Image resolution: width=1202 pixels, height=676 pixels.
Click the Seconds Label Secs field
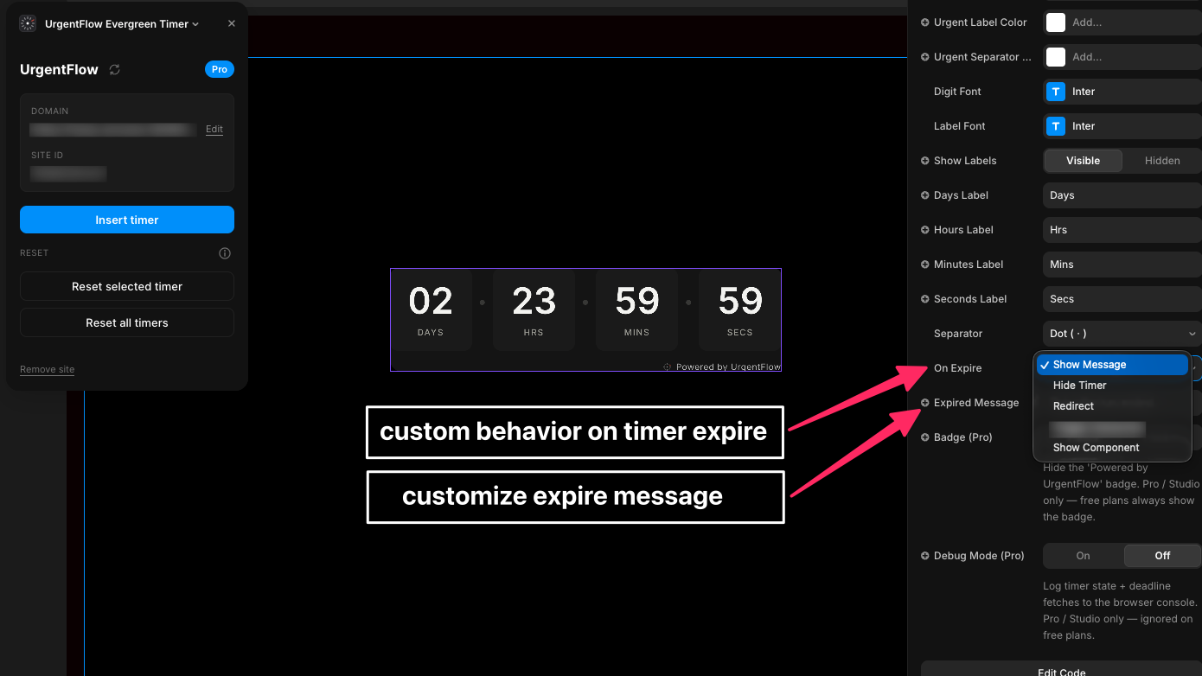tap(1122, 299)
